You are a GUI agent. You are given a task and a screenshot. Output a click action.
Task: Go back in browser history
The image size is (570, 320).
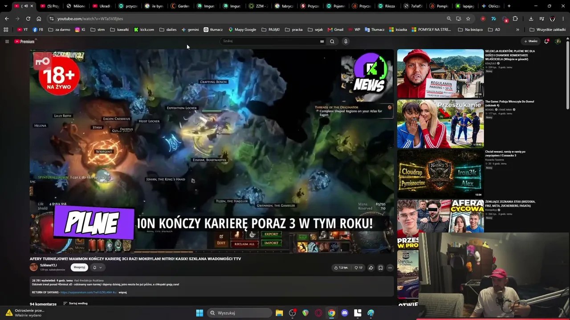(7, 19)
